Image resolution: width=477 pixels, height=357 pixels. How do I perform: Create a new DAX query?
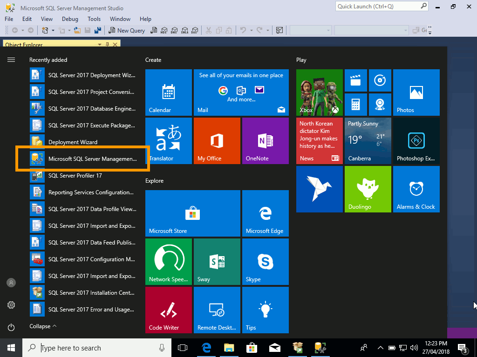tap(194, 30)
